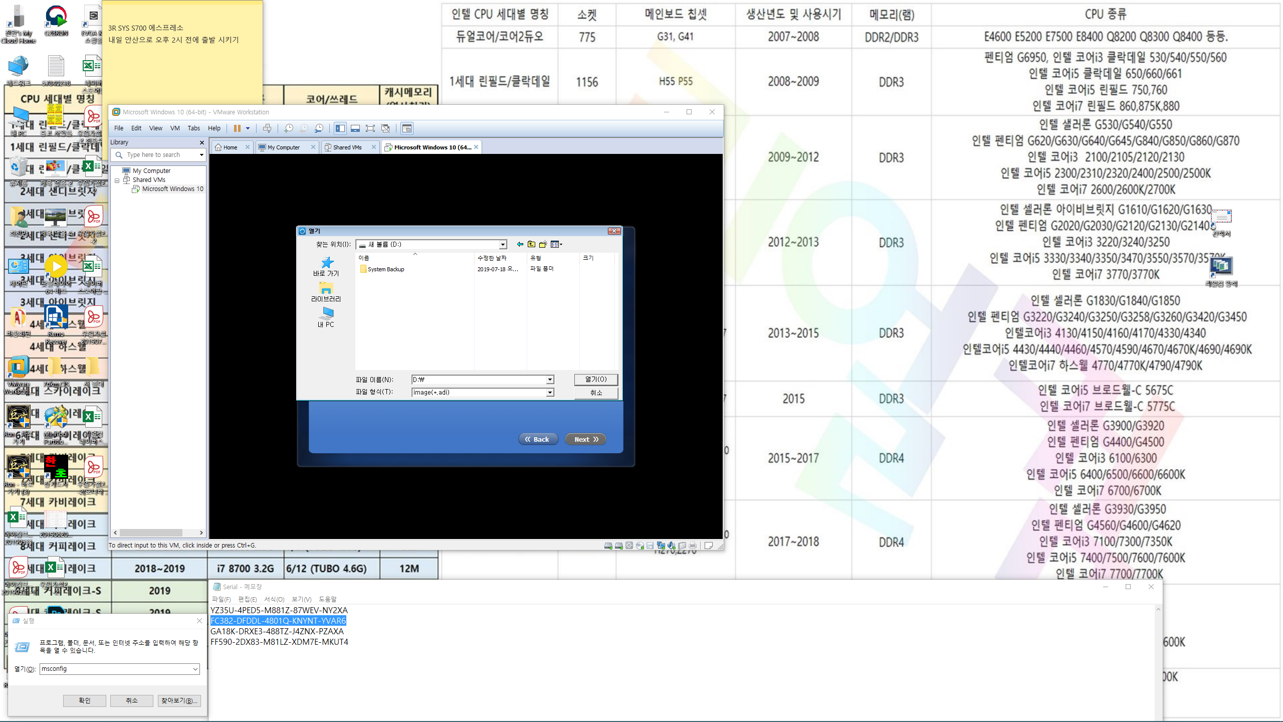Open the snapshot manager wrench-clock icon

319,128
